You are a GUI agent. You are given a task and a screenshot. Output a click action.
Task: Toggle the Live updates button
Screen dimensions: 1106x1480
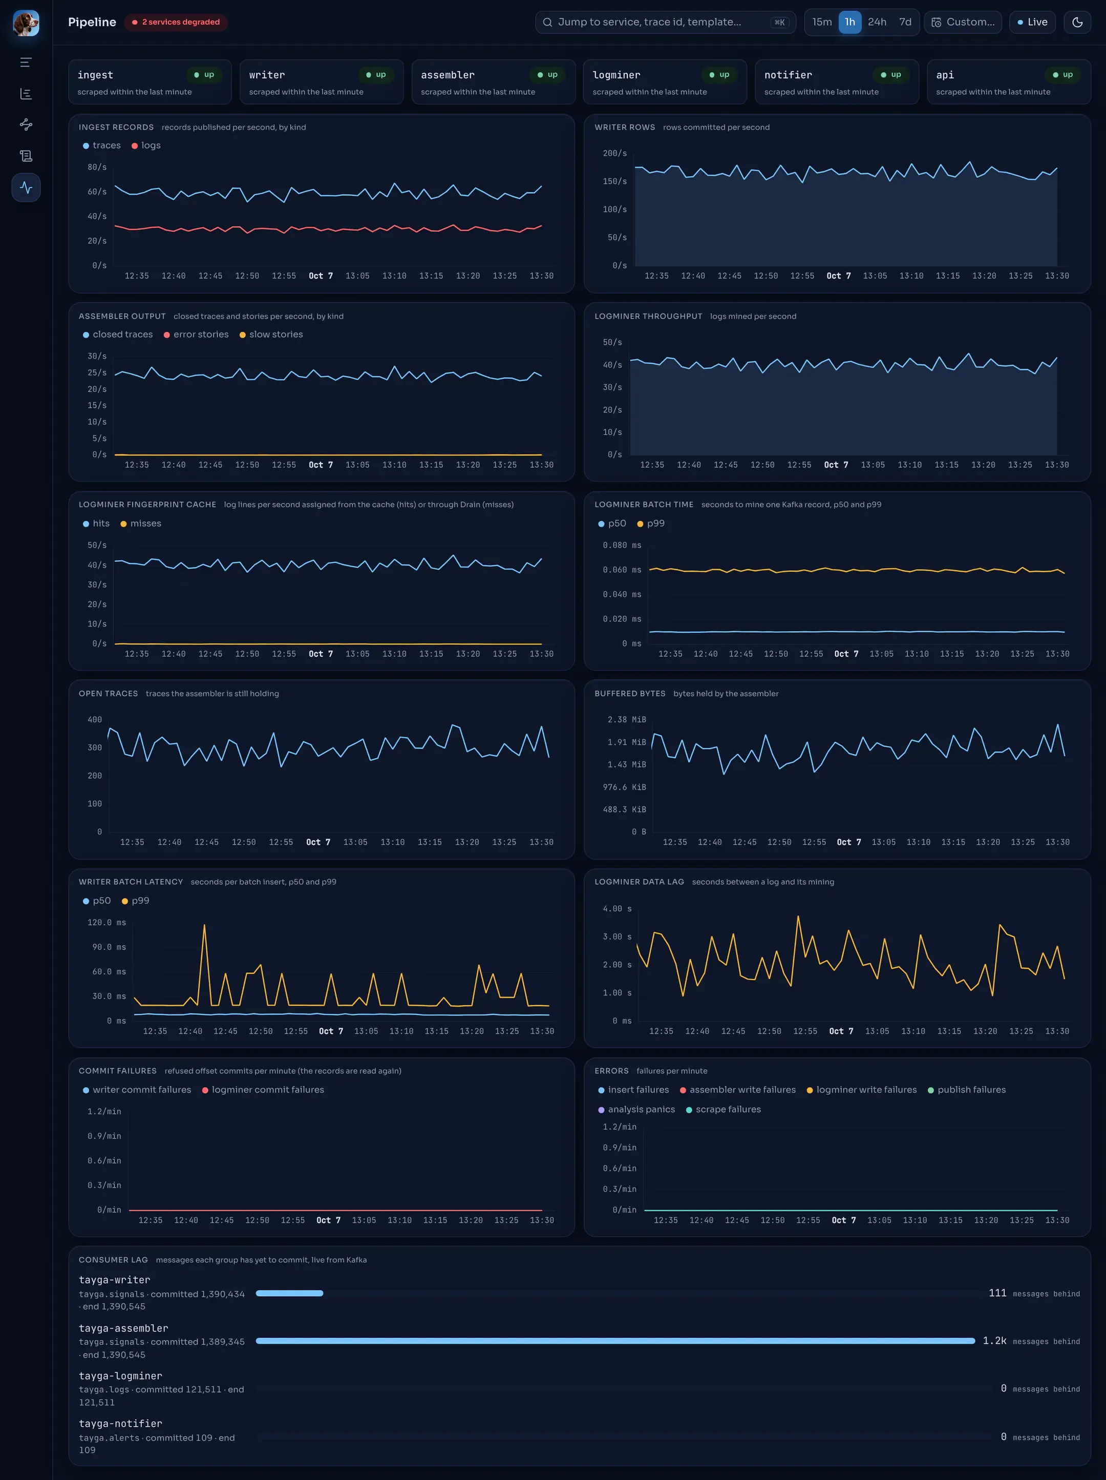pos(1032,22)
